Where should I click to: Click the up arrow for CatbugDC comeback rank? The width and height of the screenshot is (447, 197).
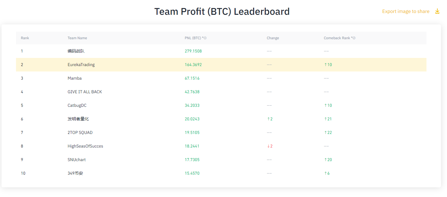tap(326, 105)
